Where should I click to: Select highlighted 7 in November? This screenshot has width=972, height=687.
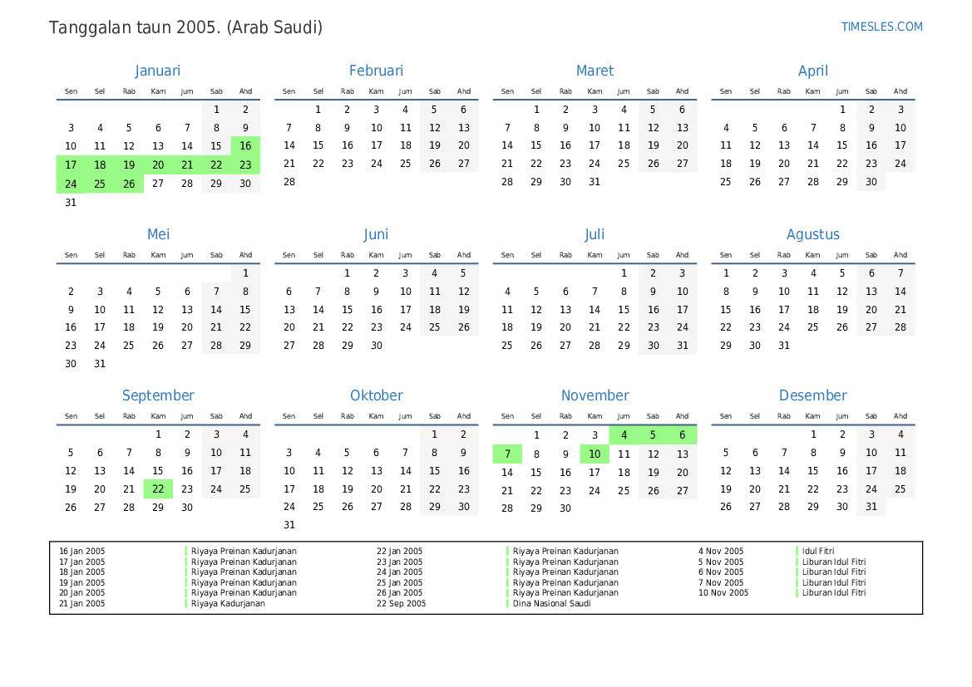(x=507, y=454)
